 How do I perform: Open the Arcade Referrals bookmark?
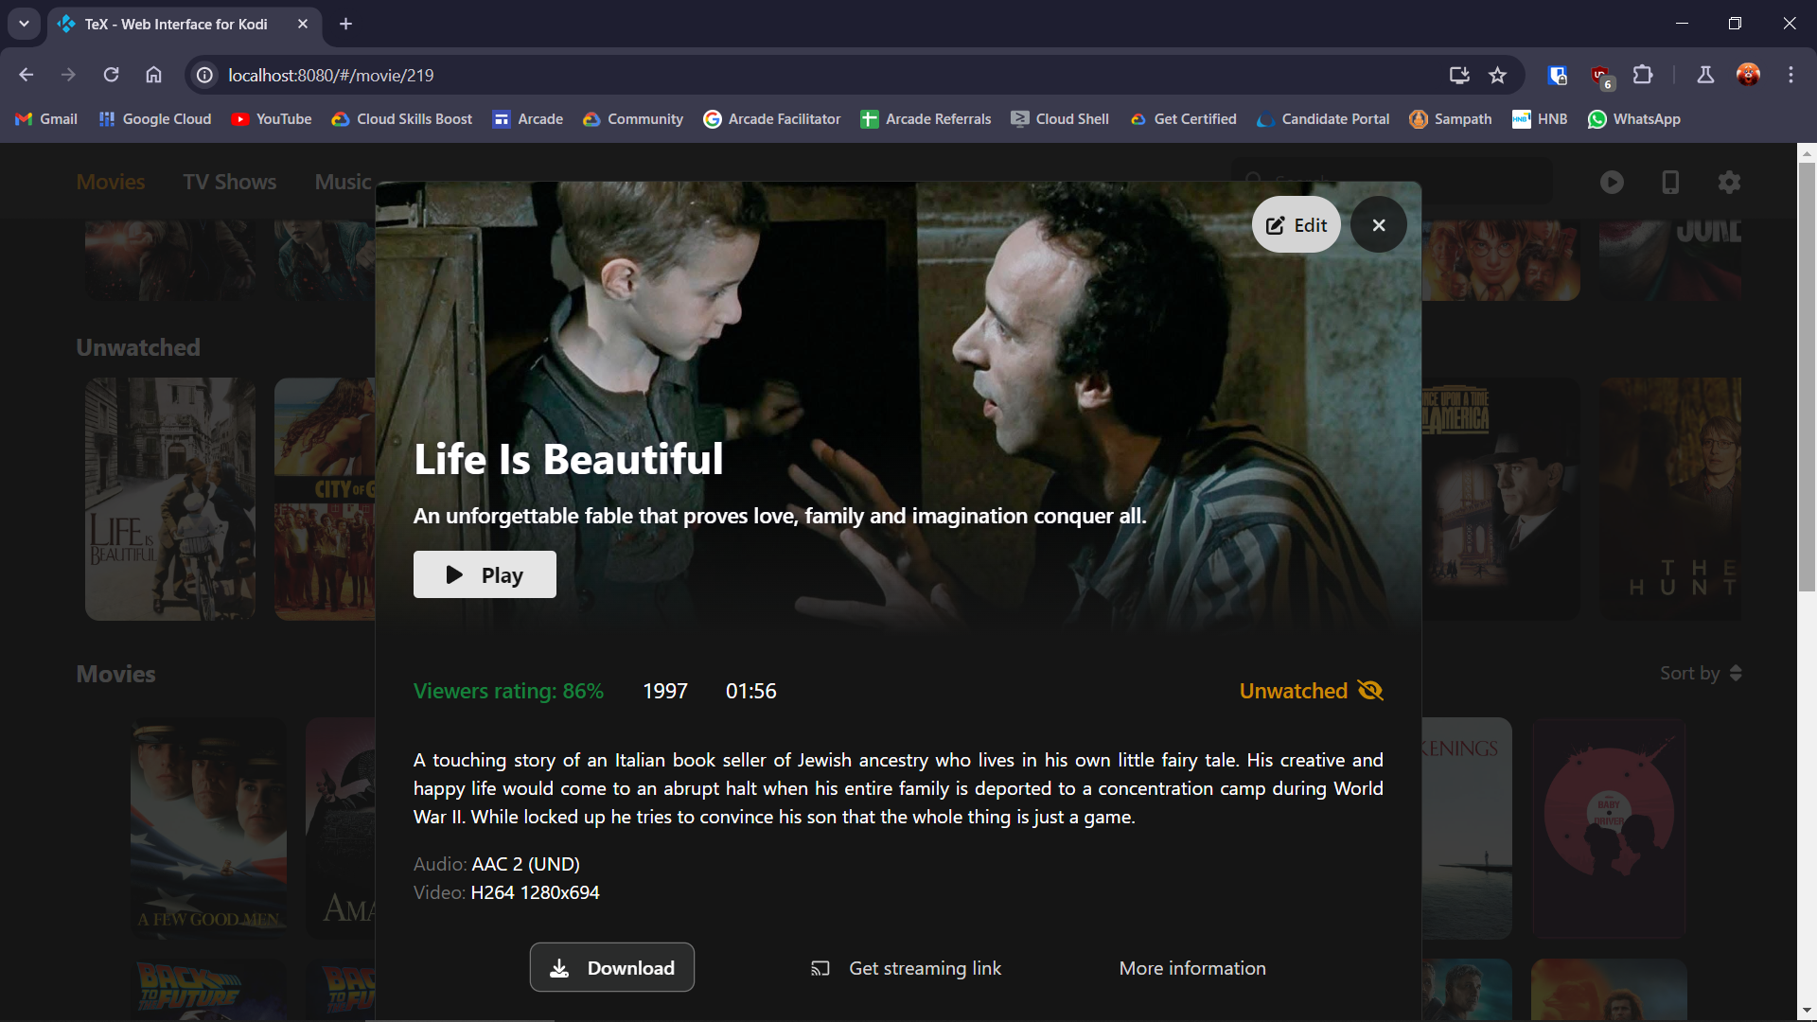tap(926, 119)
